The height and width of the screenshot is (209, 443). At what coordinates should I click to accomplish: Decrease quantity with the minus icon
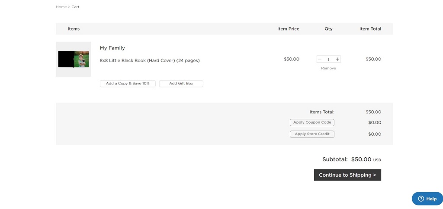pos(320,59)
